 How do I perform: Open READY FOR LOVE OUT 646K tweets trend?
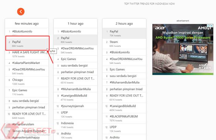[x=27, y=116]
